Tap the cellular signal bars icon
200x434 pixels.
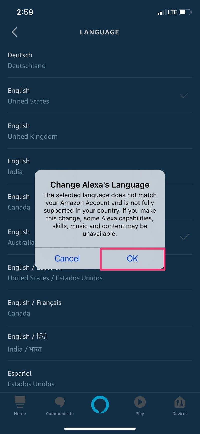coord(161,12)
